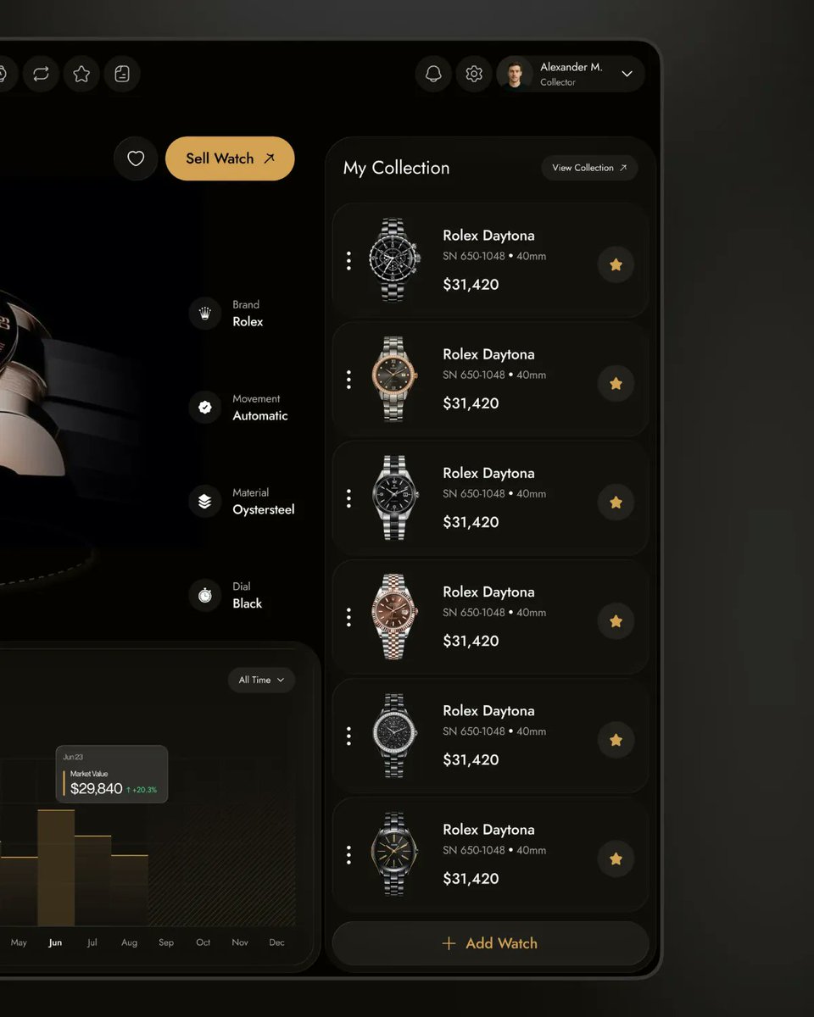The width and height of the screenshot is (814, 1017).
Task: Open the notifications bell
Action: (433, 74)
